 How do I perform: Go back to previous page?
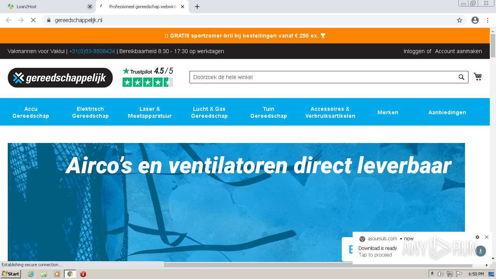[9, 20]
